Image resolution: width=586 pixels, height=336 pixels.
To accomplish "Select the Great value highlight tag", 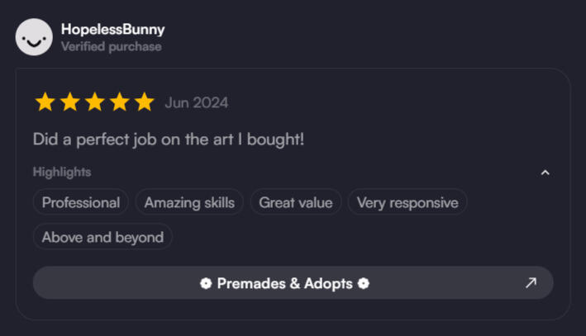I will [296, 202].
